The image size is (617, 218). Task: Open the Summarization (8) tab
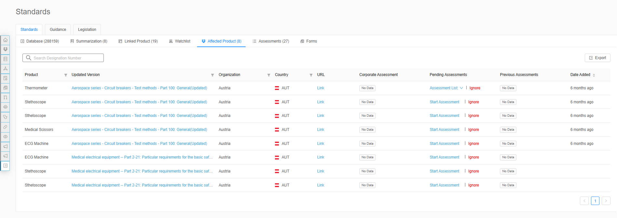[89, 41]
